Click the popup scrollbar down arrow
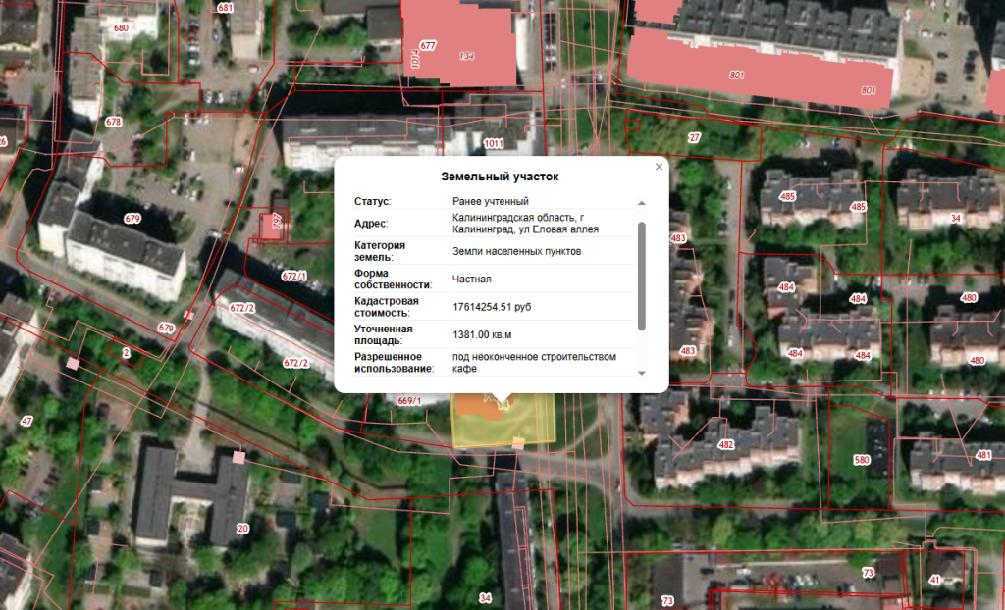1005x610 pixels. 642,373
